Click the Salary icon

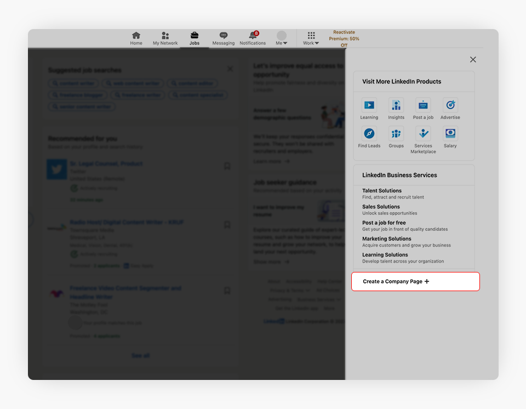pos(450,134)
